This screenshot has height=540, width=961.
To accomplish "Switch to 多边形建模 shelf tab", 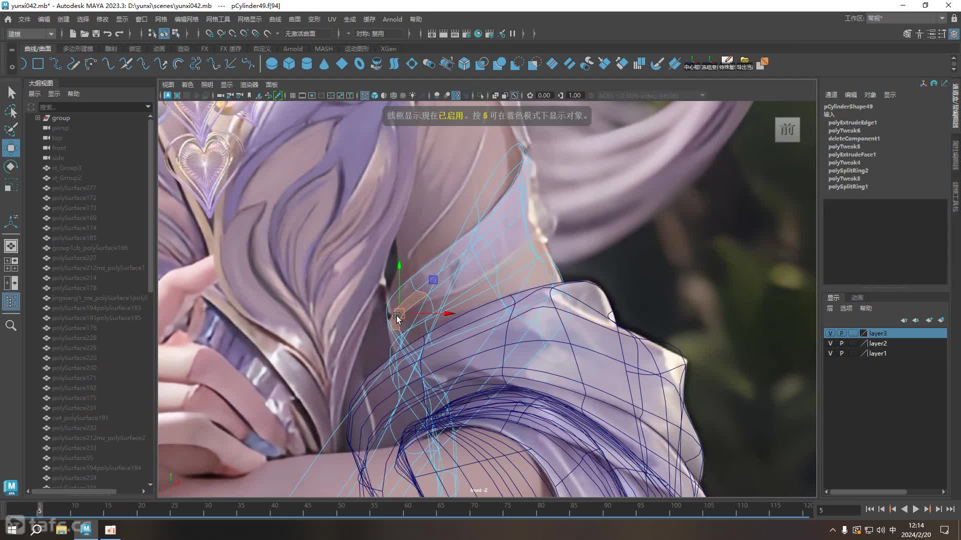I will [78, 48].
